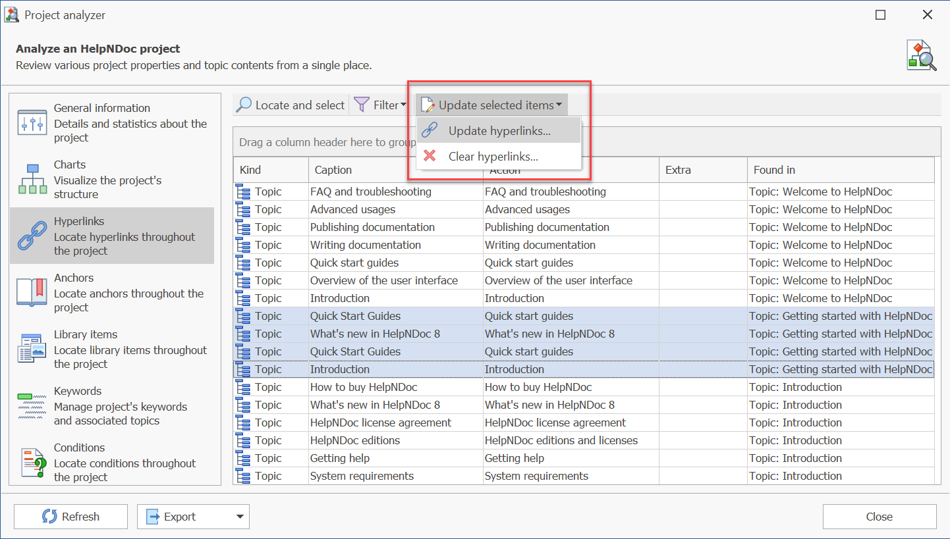Click the 'Drag a column header here' grouping panel

click(x=586, y=141)
